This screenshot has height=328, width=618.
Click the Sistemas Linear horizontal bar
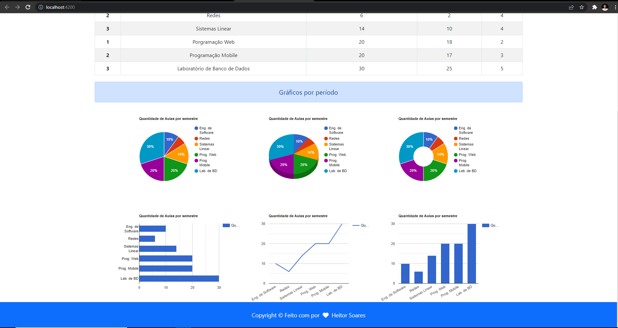(x=158, y=249)
